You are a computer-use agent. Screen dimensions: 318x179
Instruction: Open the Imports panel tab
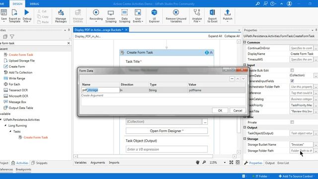tap(114, 163)
